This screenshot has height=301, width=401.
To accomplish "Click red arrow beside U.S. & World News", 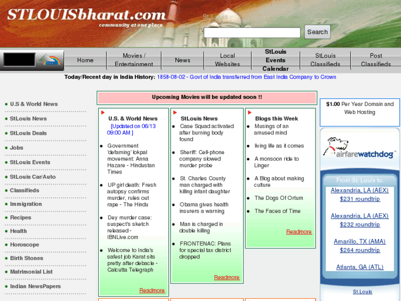I will pos(103,113).
